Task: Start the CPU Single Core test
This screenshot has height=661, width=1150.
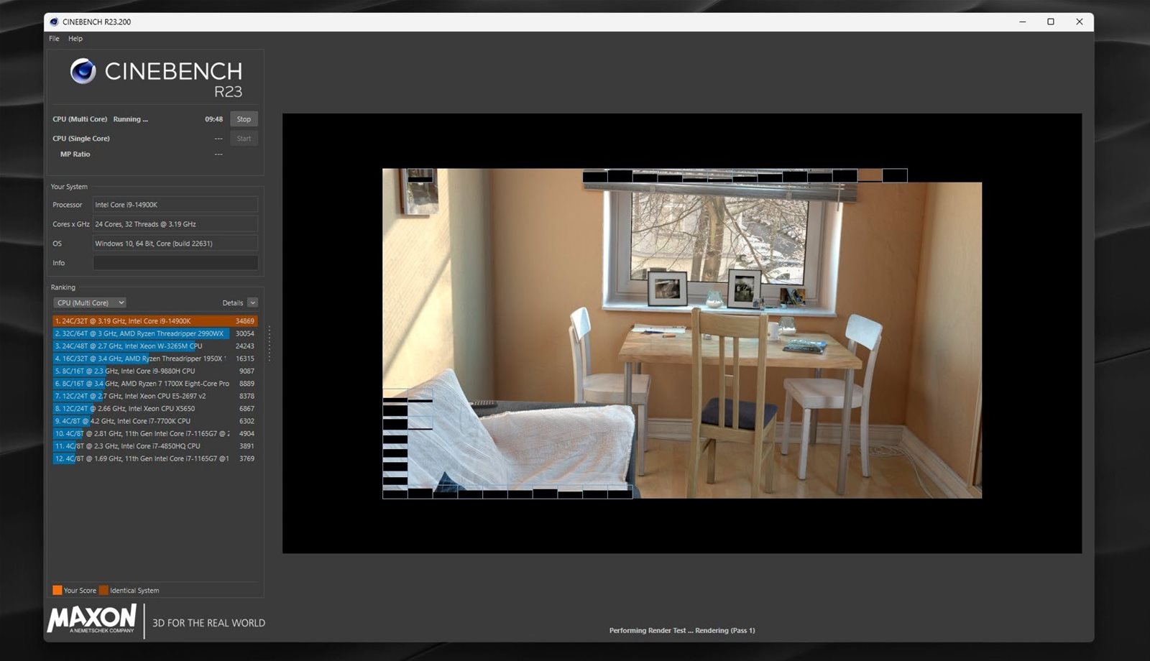Action: pyautogui.click(x=244, y=139)
